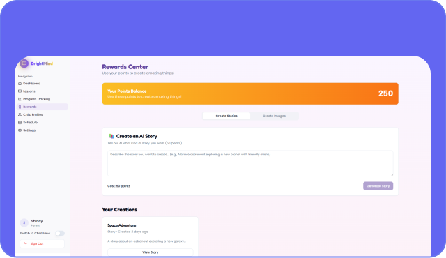Click the Generate Story button
This screenshot has width=446, height=258.
(x=378, y=186)
